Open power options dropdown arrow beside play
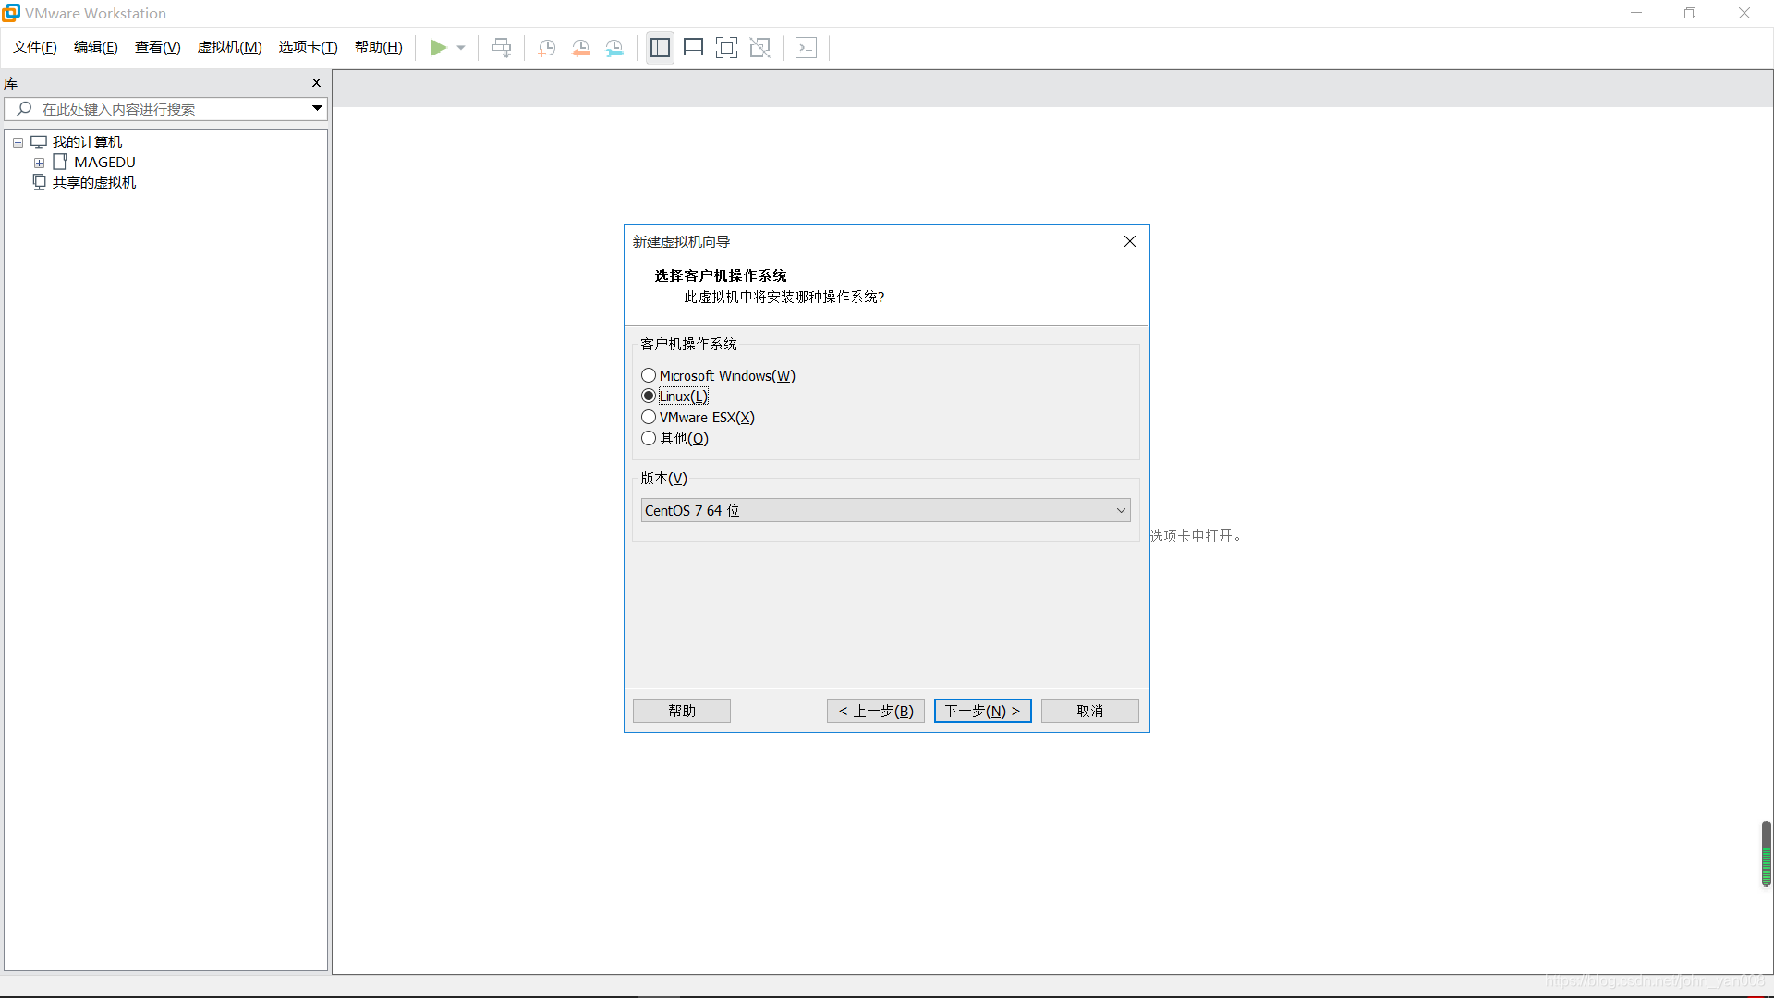The width and height of the screenshot is (1774, 998). click(461, 47)
